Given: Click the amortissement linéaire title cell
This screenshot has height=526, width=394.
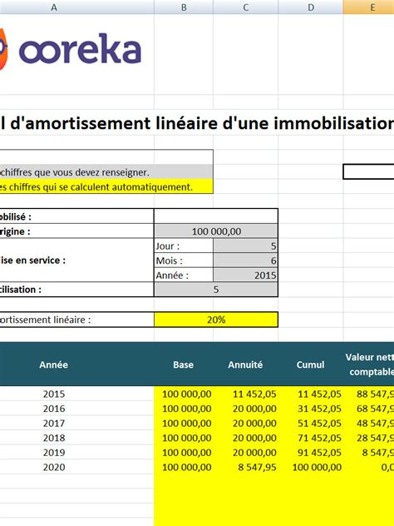Looking at the screenshot, I should [x=197, y=123].
